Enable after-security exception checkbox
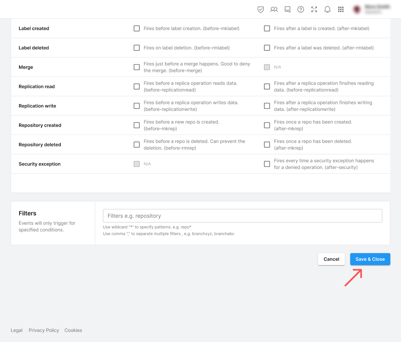Image resolution: width=401 pixels, height=342 pixels. (267, 164)
